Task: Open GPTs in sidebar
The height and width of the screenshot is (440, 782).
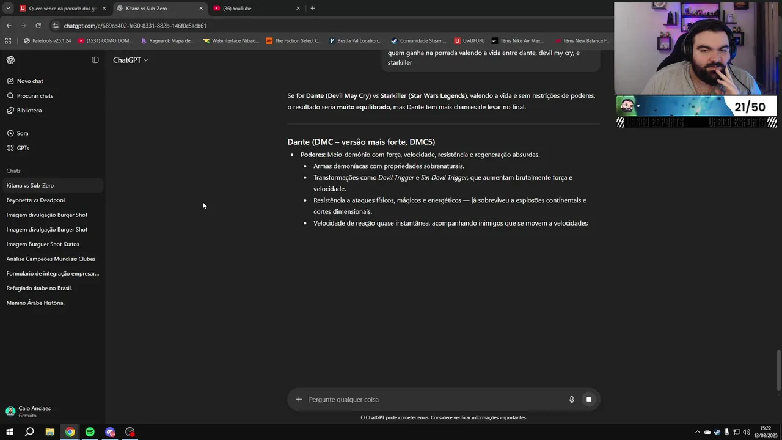Action: (23, 148)
